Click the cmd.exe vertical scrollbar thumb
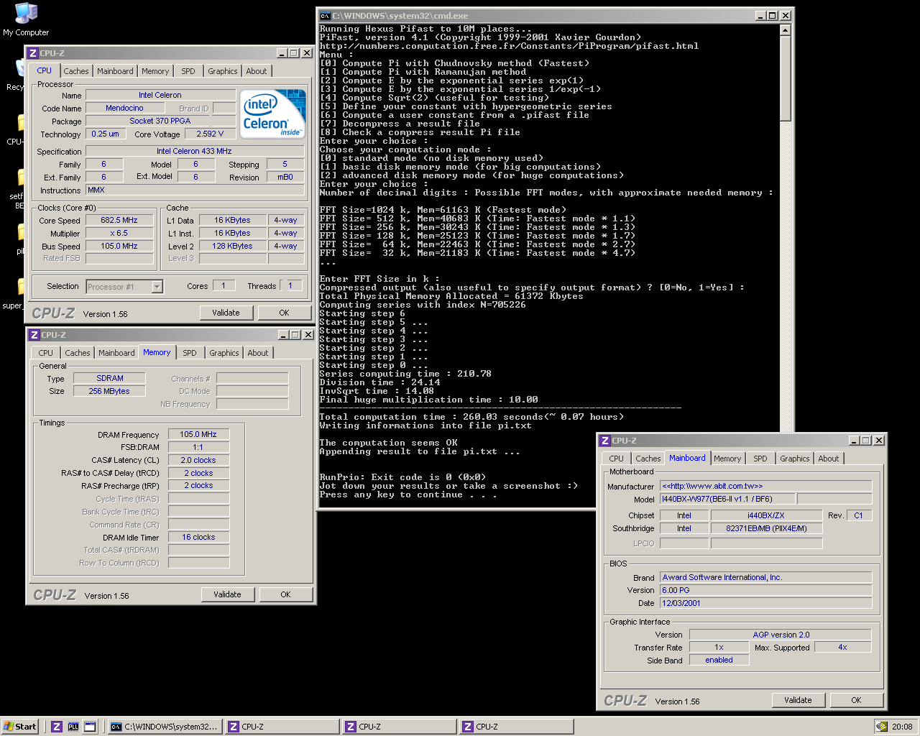This screenshot has height=736, width=920. point(785,78)
